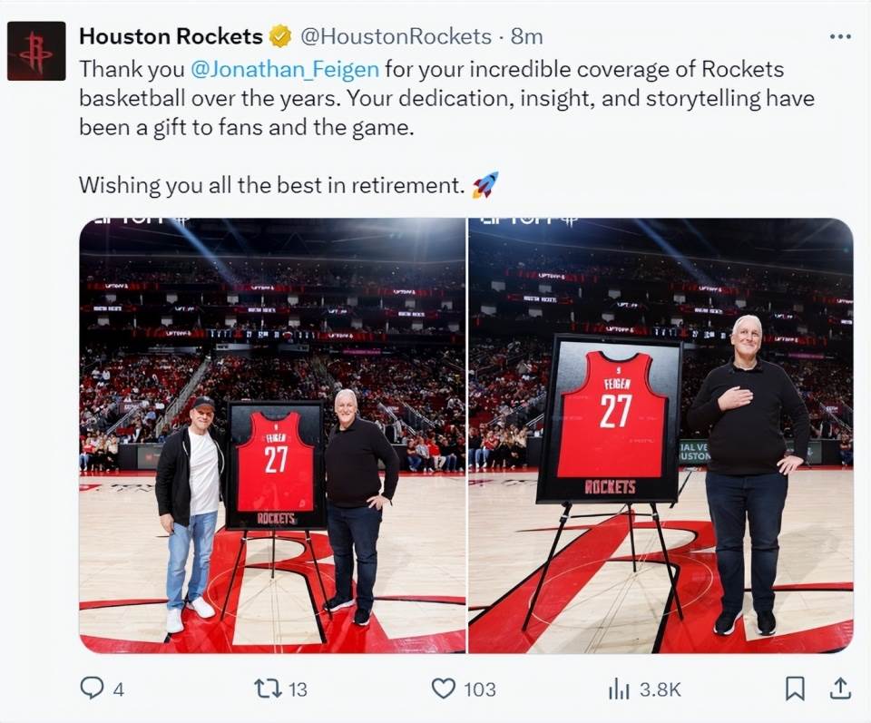Open the left photo with two men

click(x=272, y=435)
